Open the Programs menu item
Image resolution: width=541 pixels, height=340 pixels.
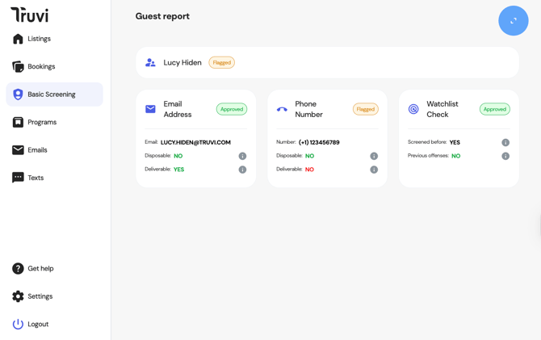(x=55, y=122)
